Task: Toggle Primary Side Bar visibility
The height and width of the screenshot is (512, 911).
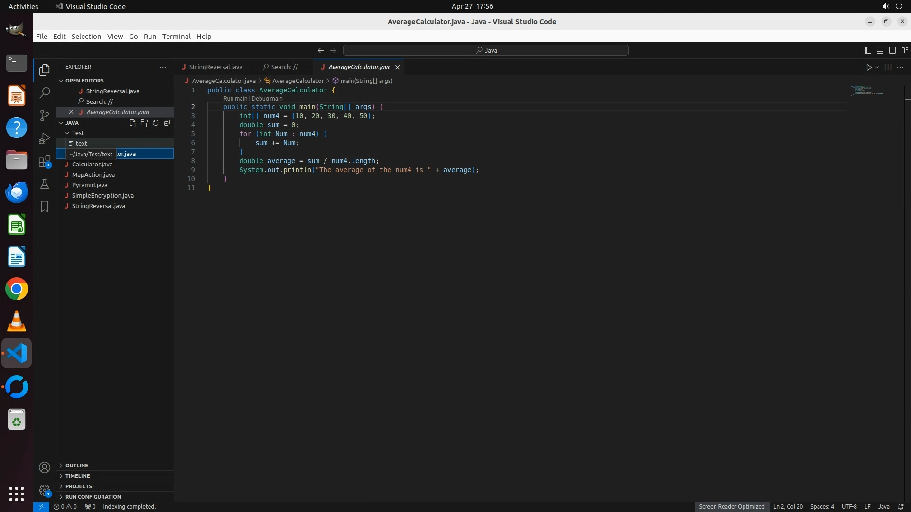Action: [867, 50]
